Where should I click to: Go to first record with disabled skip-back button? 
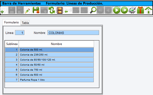pyautogui.click(x=100, y=10)
